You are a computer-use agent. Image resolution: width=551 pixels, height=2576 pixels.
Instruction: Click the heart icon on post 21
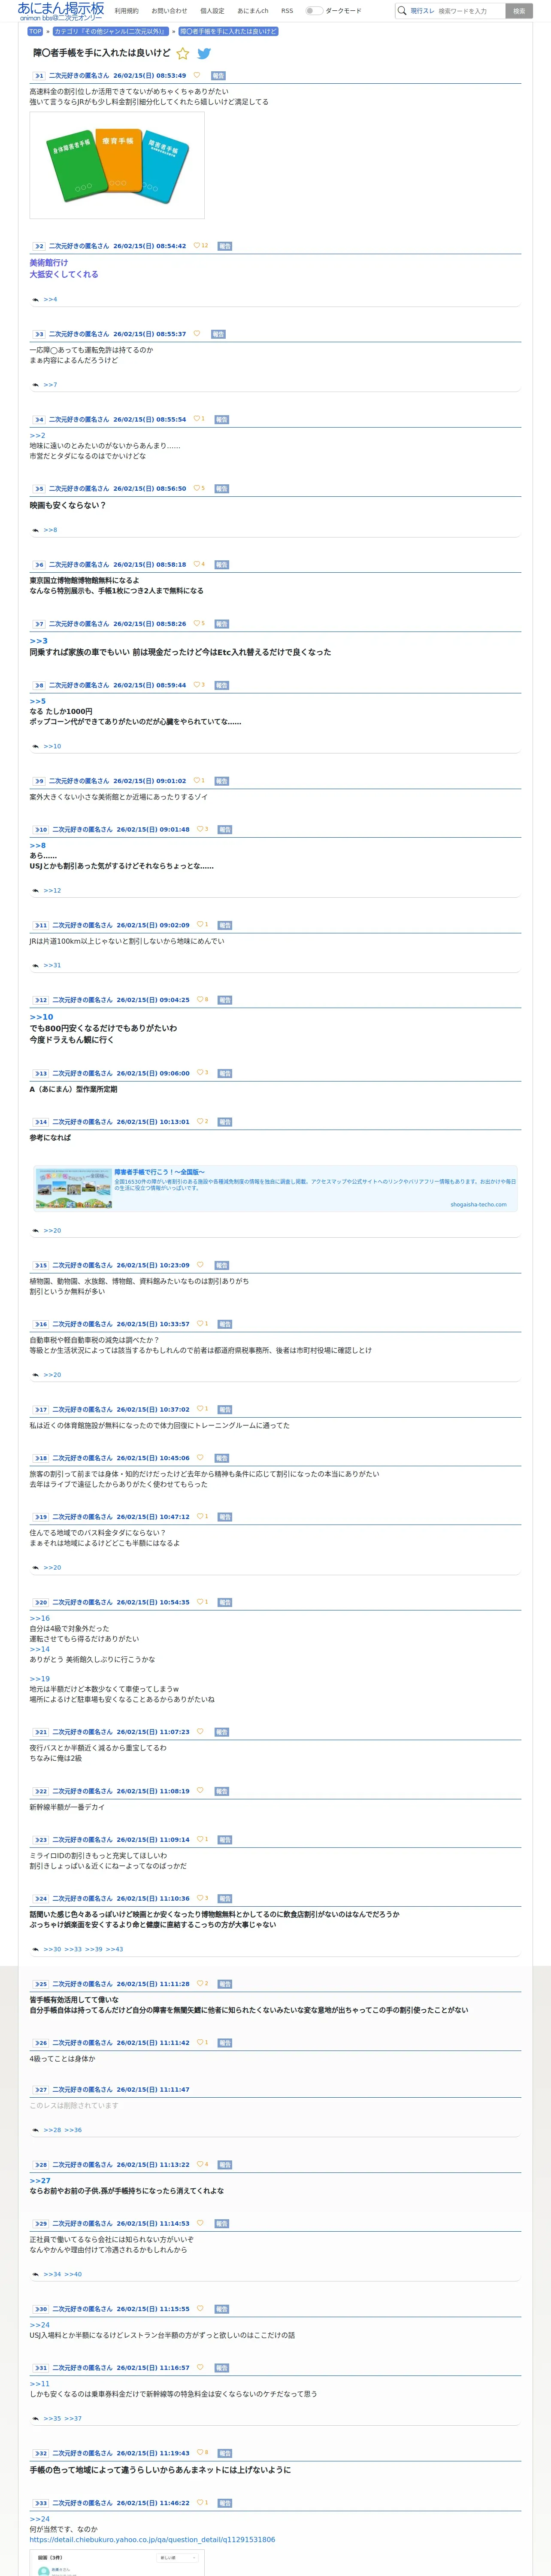(x=200, y=1731)
